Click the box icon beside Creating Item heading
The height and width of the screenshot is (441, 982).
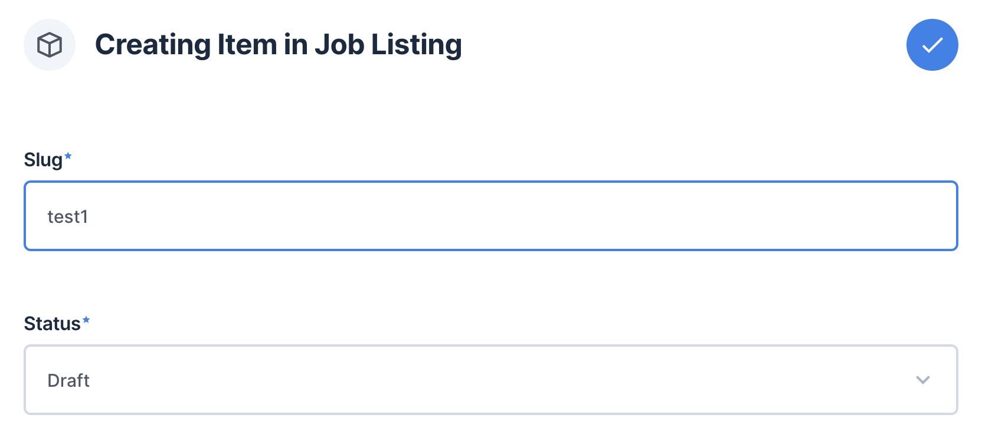tap(50, 44)
